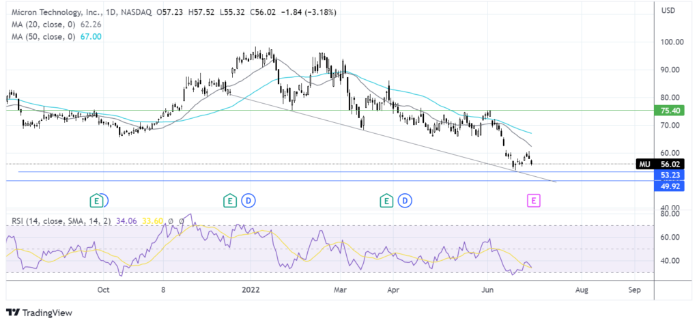Click the Sep label on the time axis
This screenshot has width=699, height=325.
point(634,289)
